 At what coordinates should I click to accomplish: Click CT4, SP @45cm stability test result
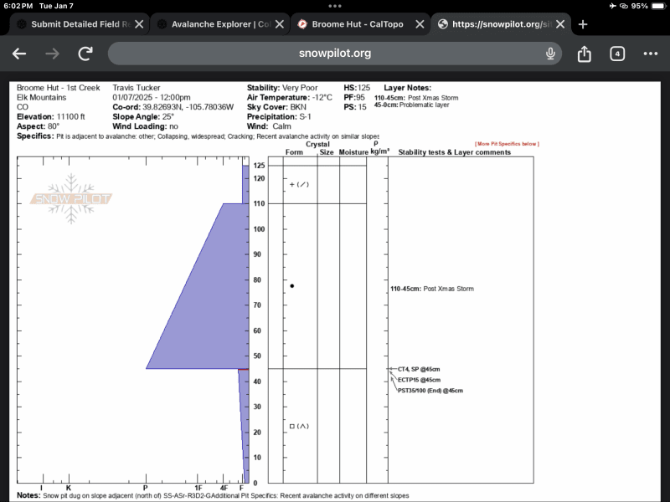[x=419, y=369]
